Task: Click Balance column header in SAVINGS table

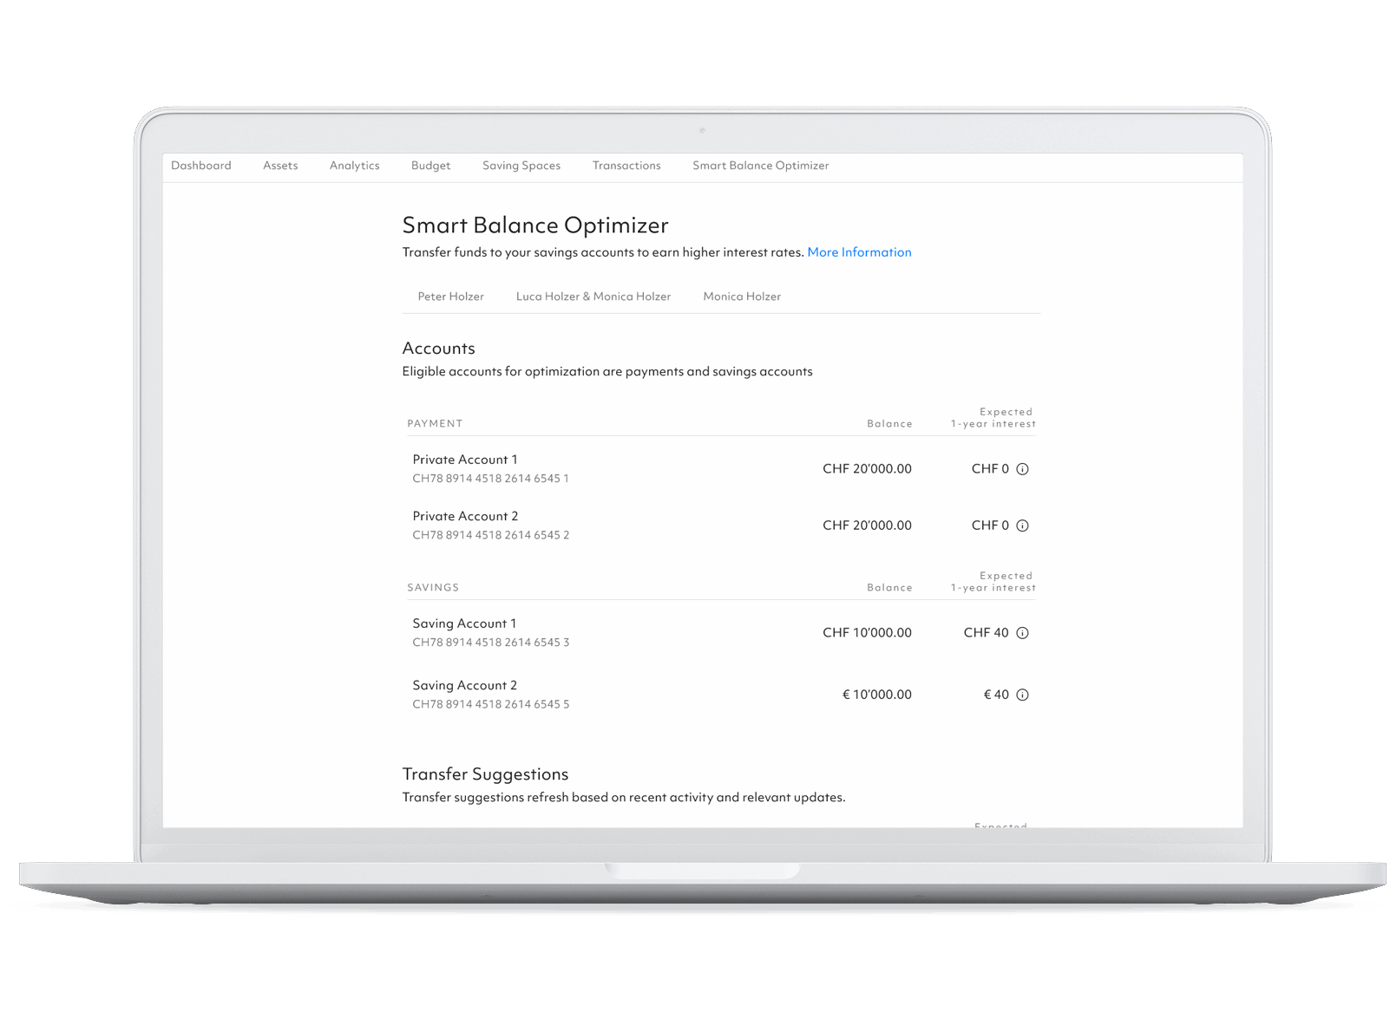Action: click(889, 588)
